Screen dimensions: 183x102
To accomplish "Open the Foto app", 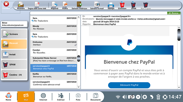I will (x=78, y=97).
